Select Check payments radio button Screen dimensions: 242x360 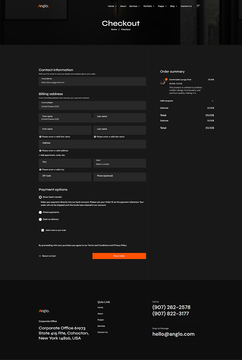click(x=40, y=212)
